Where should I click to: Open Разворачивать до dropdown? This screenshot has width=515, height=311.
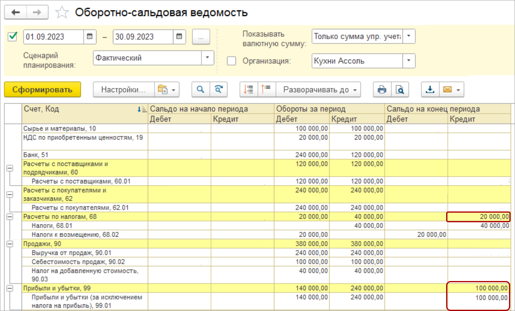pyautogui.click(x=319, y=90)
